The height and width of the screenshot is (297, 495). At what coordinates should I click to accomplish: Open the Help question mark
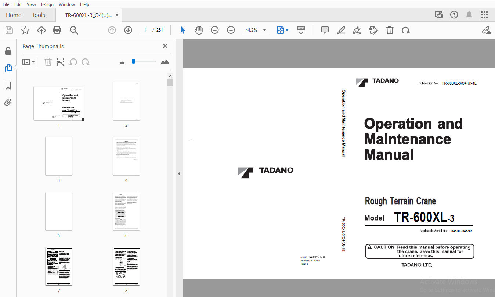(454, 15)
